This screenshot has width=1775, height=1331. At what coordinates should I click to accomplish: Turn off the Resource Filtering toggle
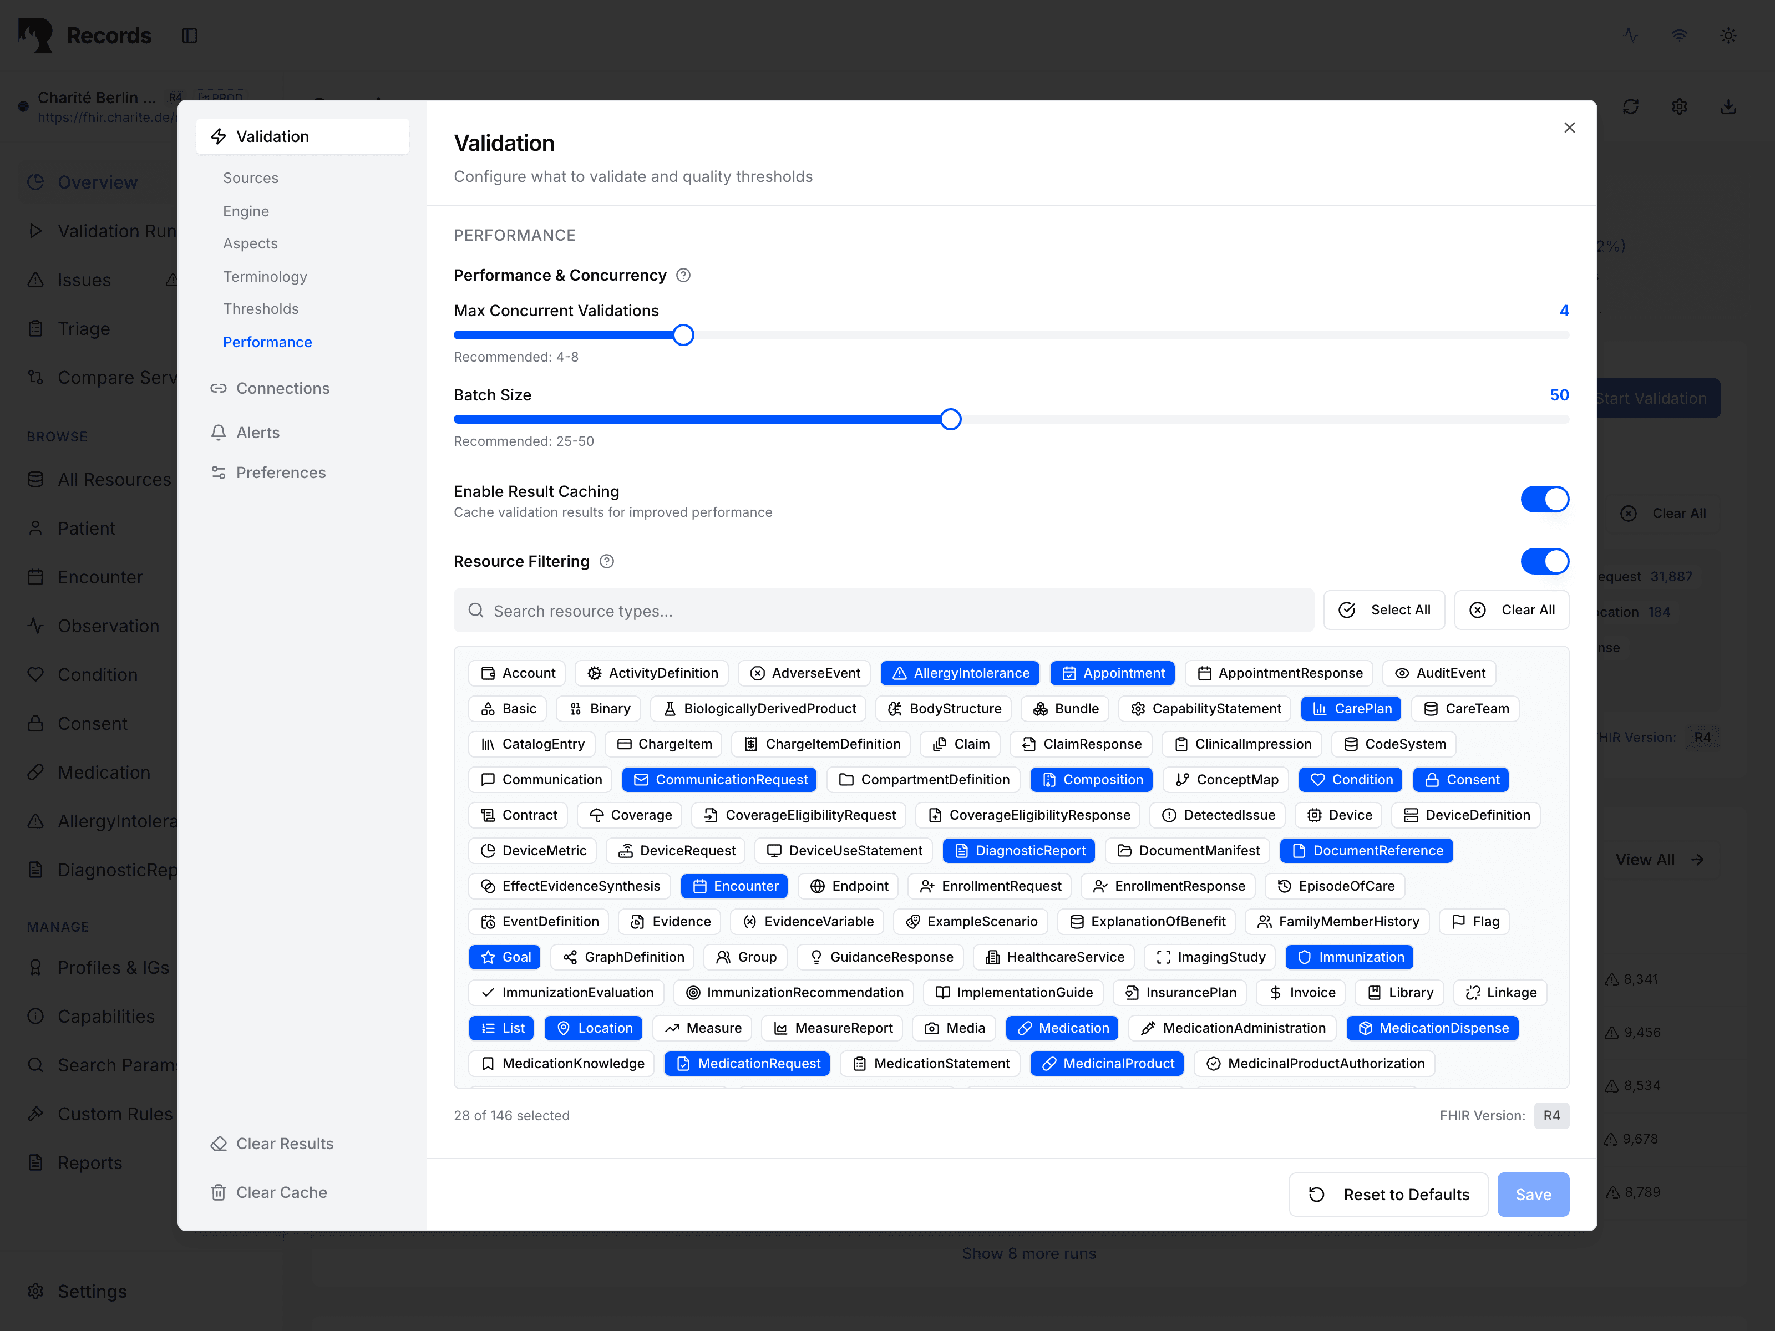point(1545,561)
